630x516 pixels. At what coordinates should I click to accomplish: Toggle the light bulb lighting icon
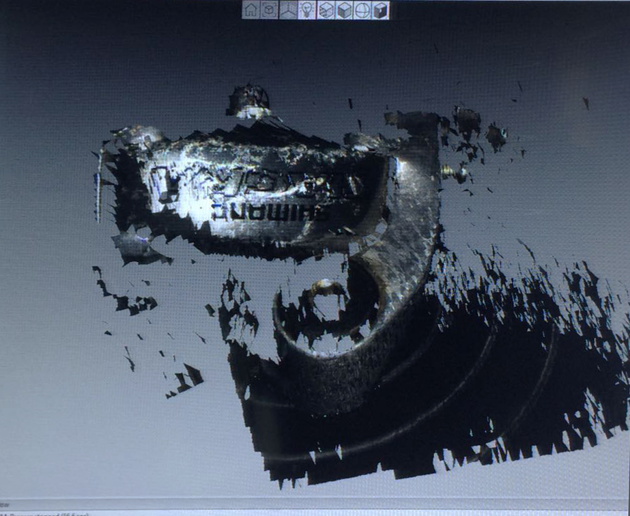coord(307,10)
